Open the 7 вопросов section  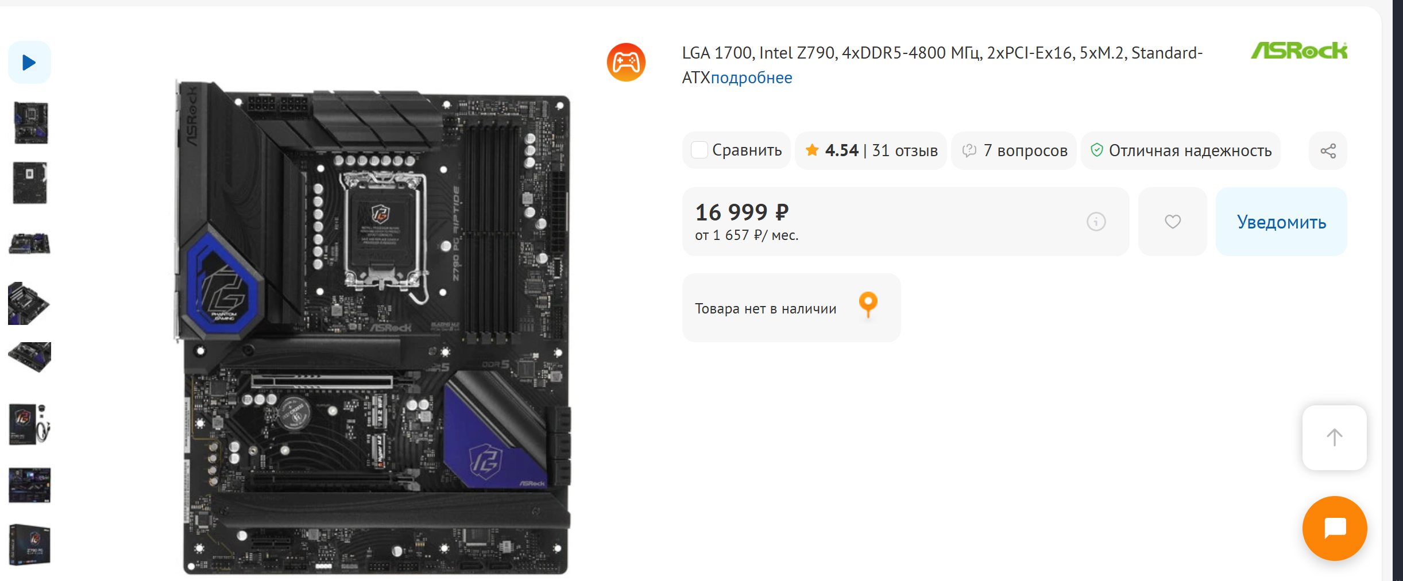pyautogui.click(x=1014, y=151)
